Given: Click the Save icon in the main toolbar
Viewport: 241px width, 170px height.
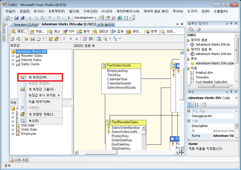Looking at the screenshot, I should [x=16, y=18].
